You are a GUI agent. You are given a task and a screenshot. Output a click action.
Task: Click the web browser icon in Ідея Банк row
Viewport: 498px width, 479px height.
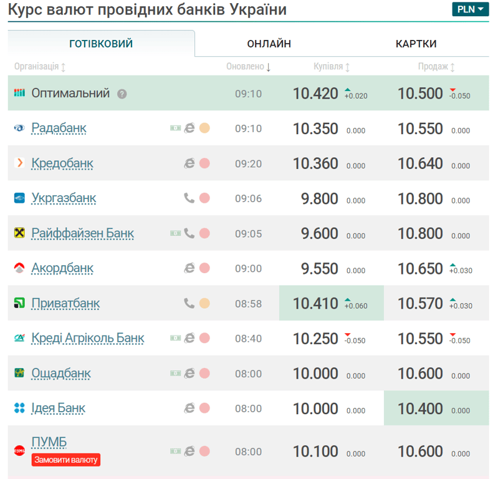point(189,408)
